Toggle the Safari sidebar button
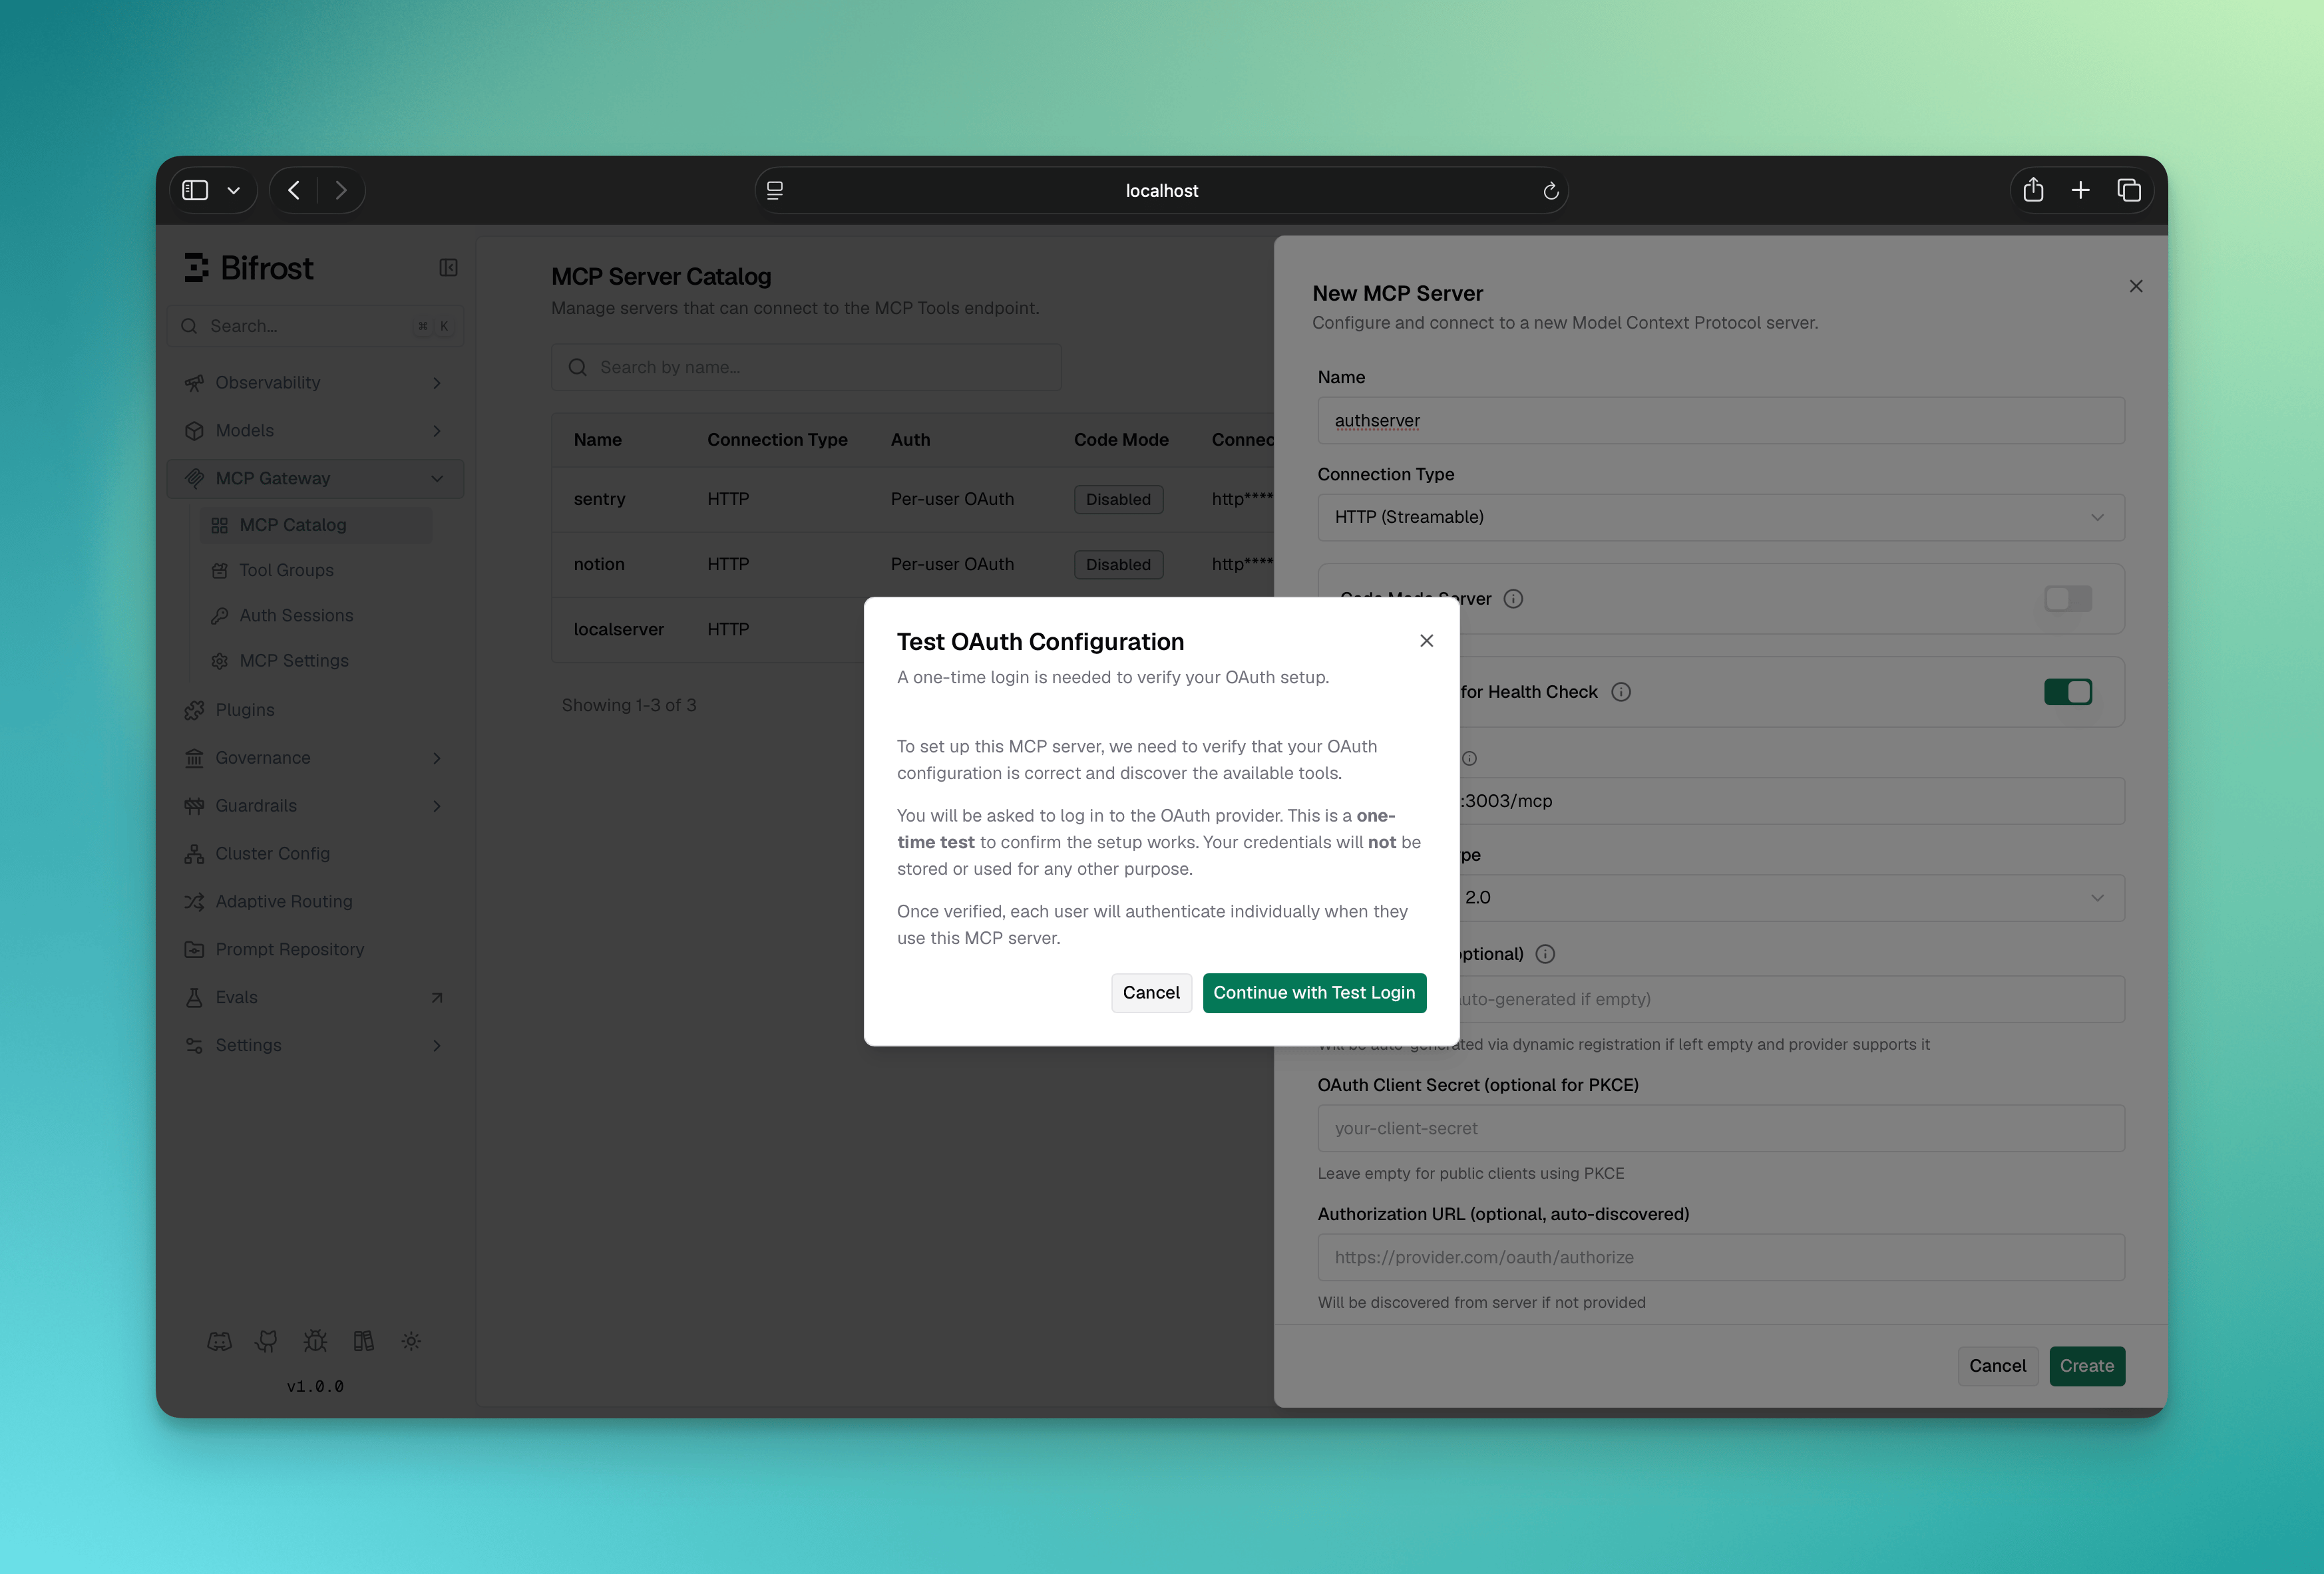The height and width of the screenshot is (1574, 2324). (195, 190)
